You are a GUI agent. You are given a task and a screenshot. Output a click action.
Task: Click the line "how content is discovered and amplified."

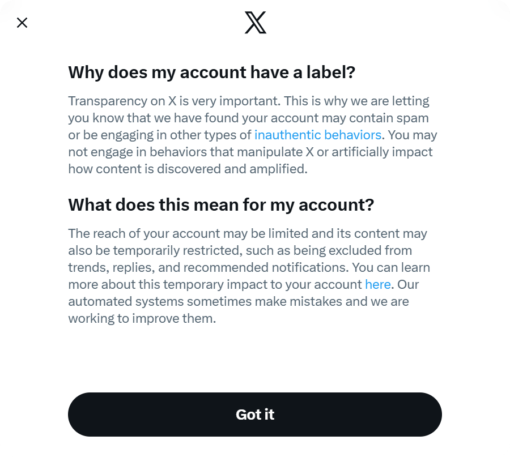tap(188, 169)
